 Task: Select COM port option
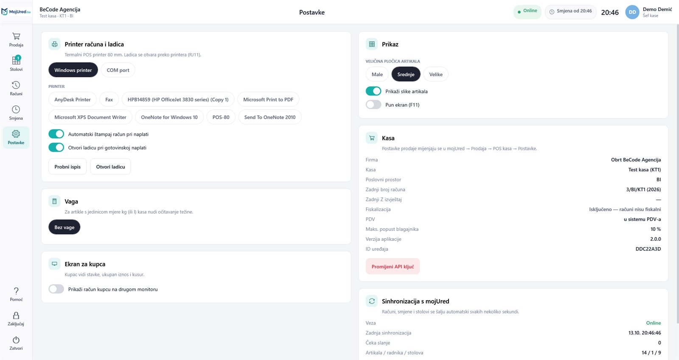click(x=118, y=70)
